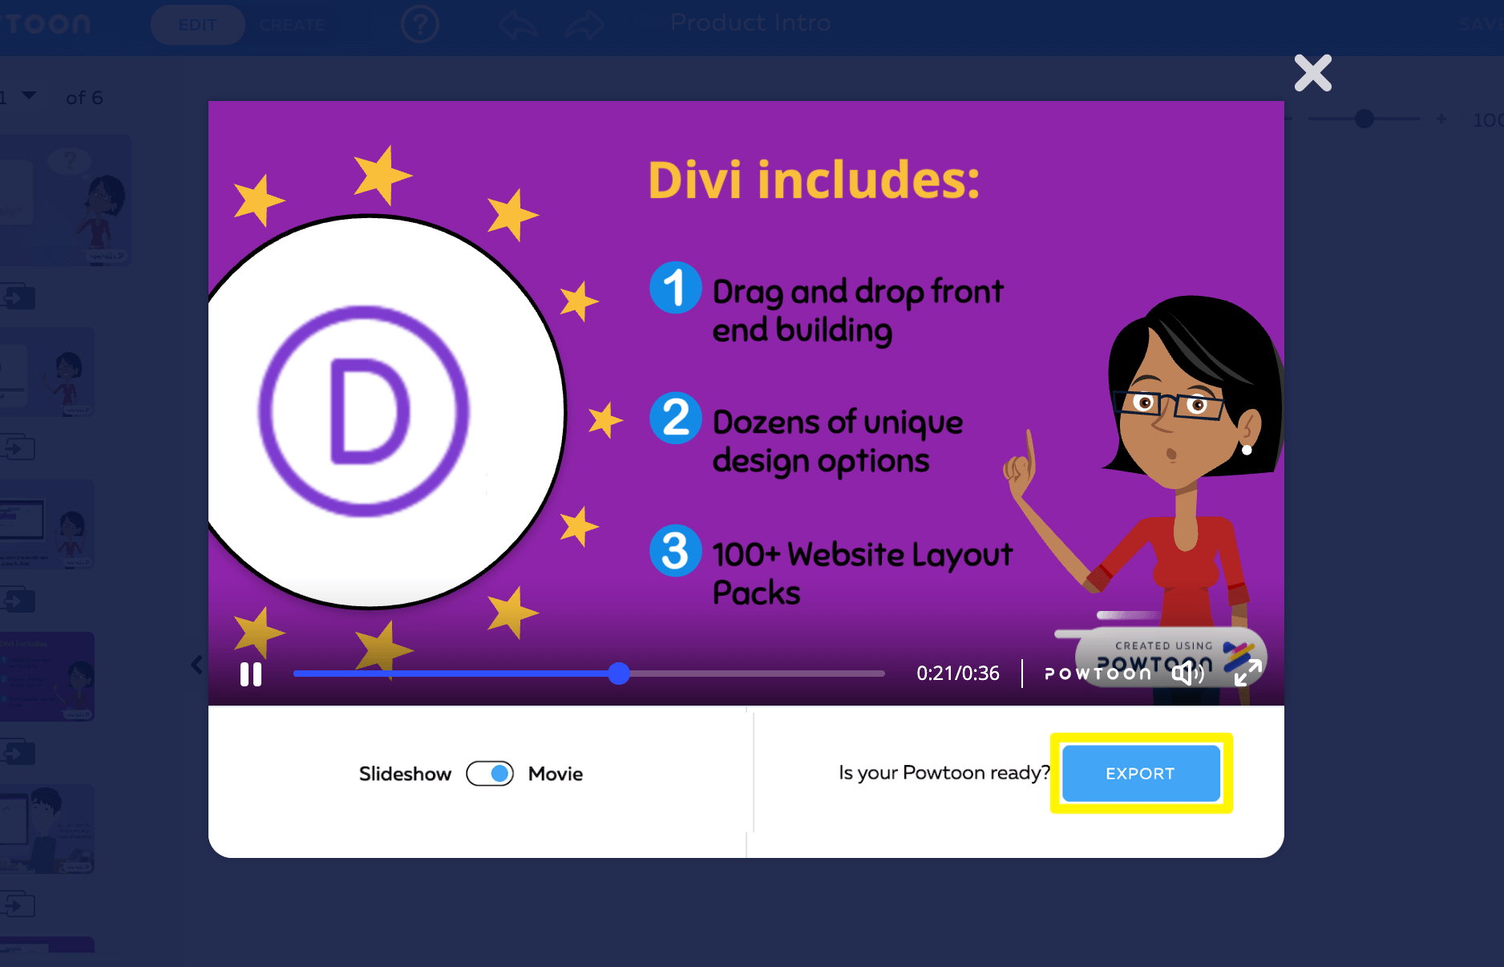The height and width of the screenshot is (967, 1504).
Task: Select the second slide thumbnail
Action: (x=47, y=372)
